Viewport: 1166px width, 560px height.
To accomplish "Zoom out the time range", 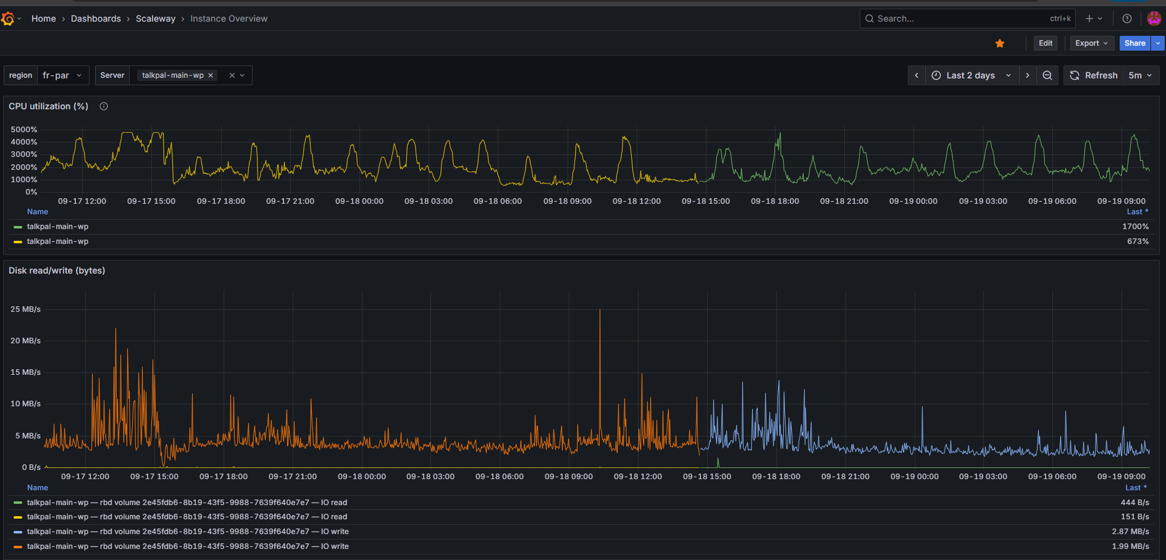I will click(x=1047, y=75).
